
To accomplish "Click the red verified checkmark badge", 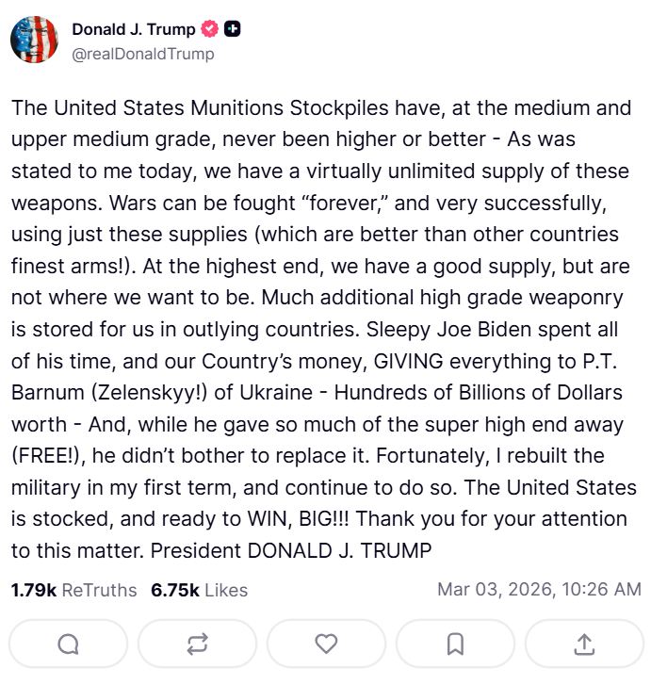I will (x=210, y=29).
